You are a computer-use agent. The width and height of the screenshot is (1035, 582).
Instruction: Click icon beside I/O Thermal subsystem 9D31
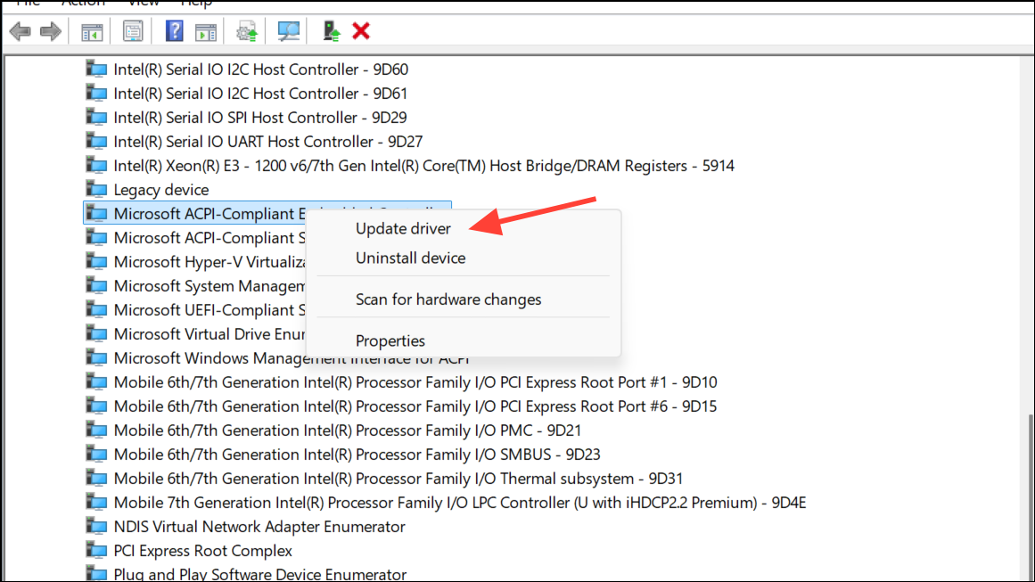[96, 478]
